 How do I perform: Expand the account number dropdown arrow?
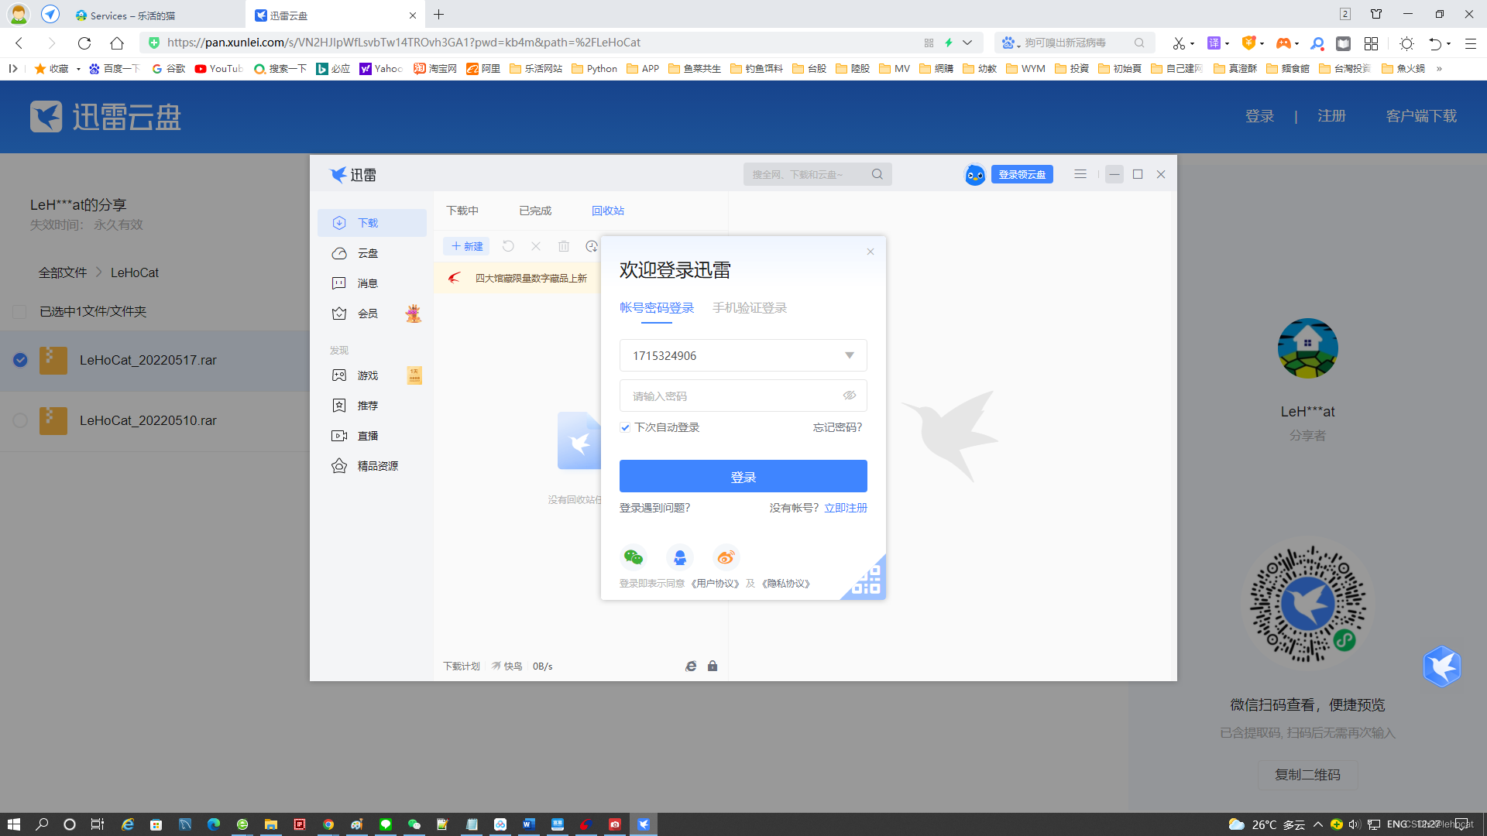(849, 355)
